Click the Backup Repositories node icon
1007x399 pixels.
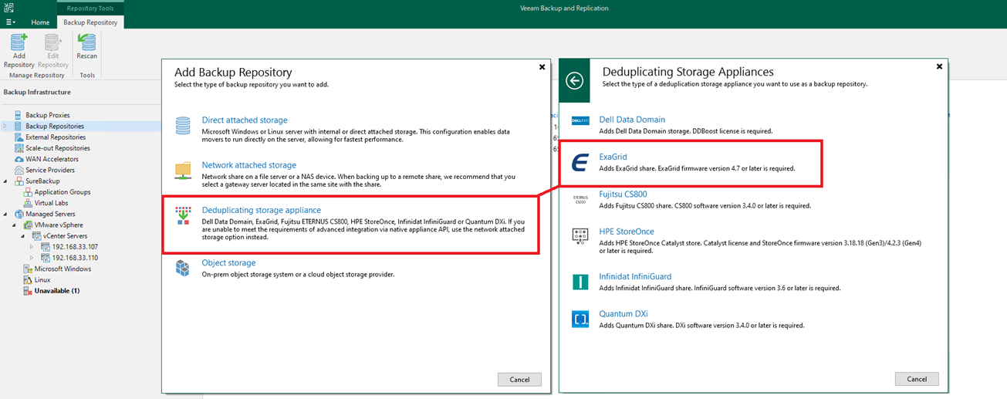[18, 126]
